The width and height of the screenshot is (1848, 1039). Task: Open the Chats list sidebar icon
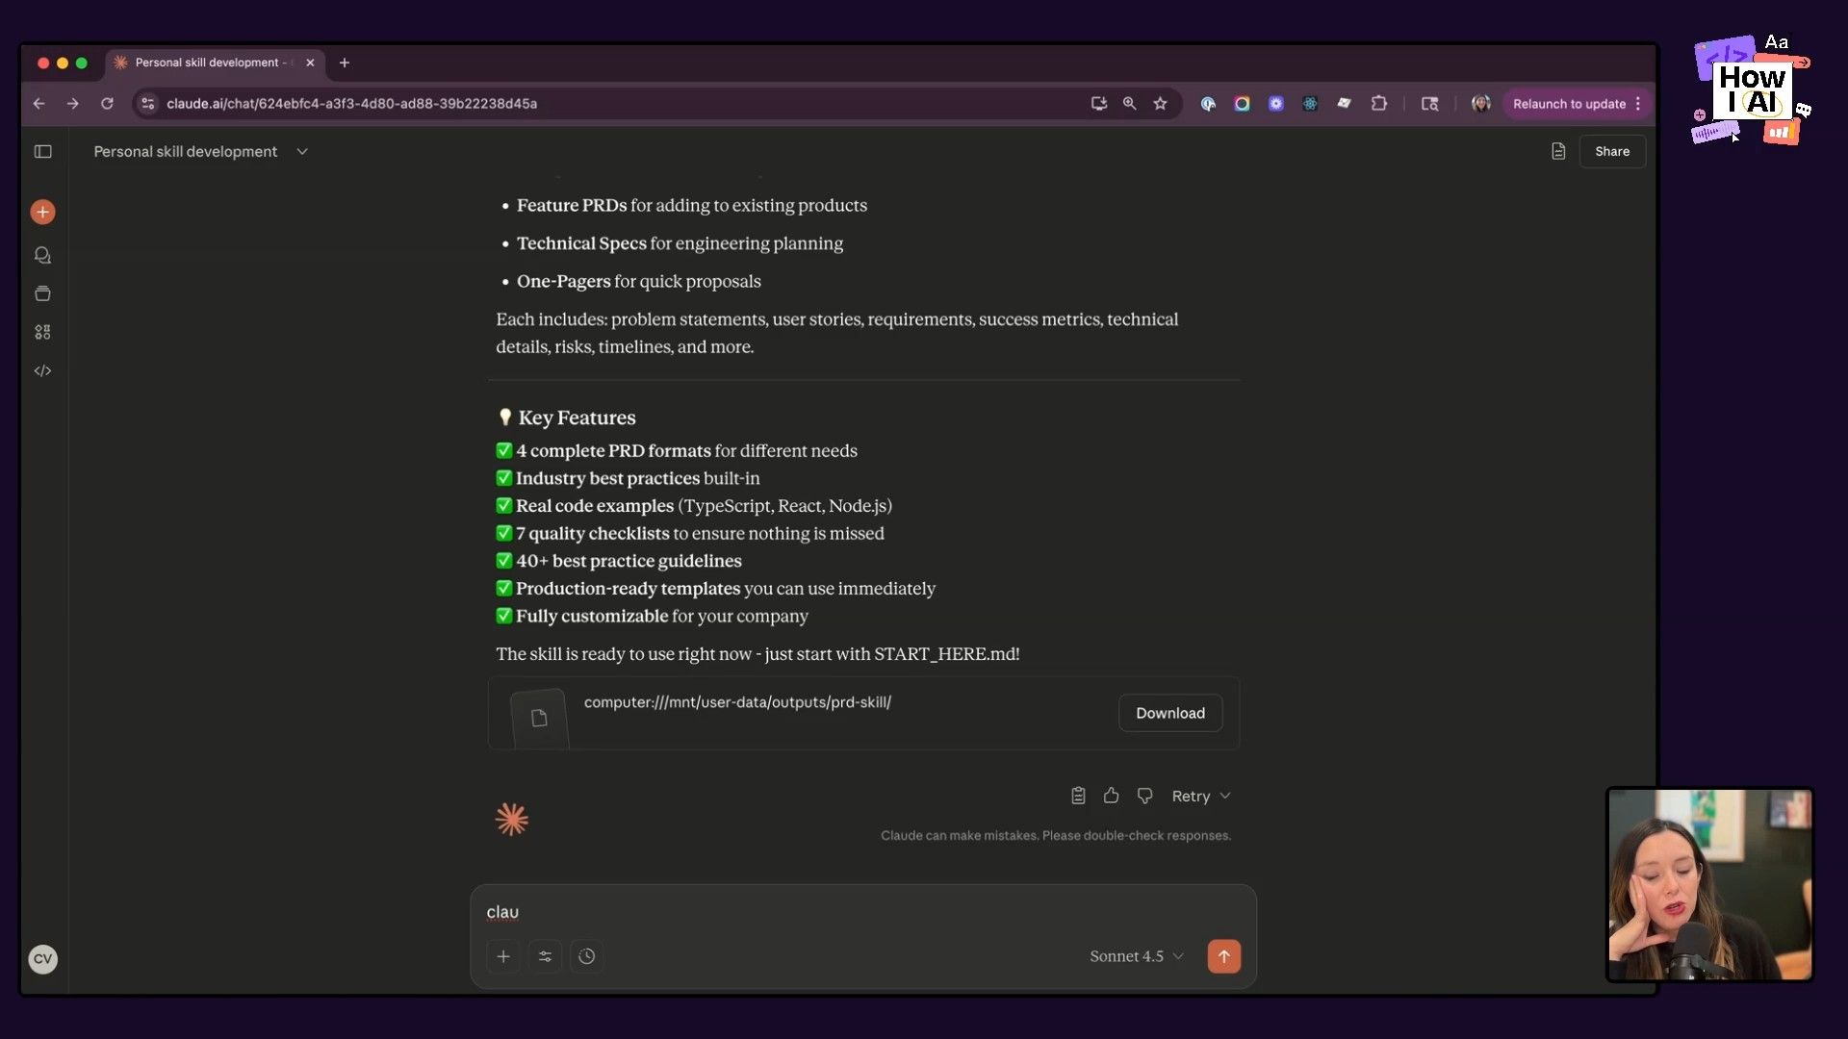[42, 255]
